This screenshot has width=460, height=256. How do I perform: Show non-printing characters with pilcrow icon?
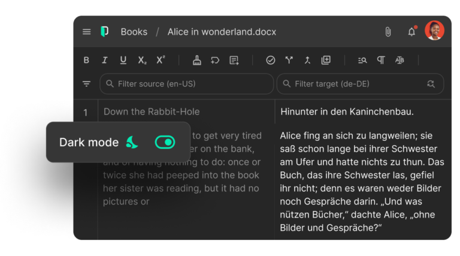pyautogui.click(x=381, y=60)
